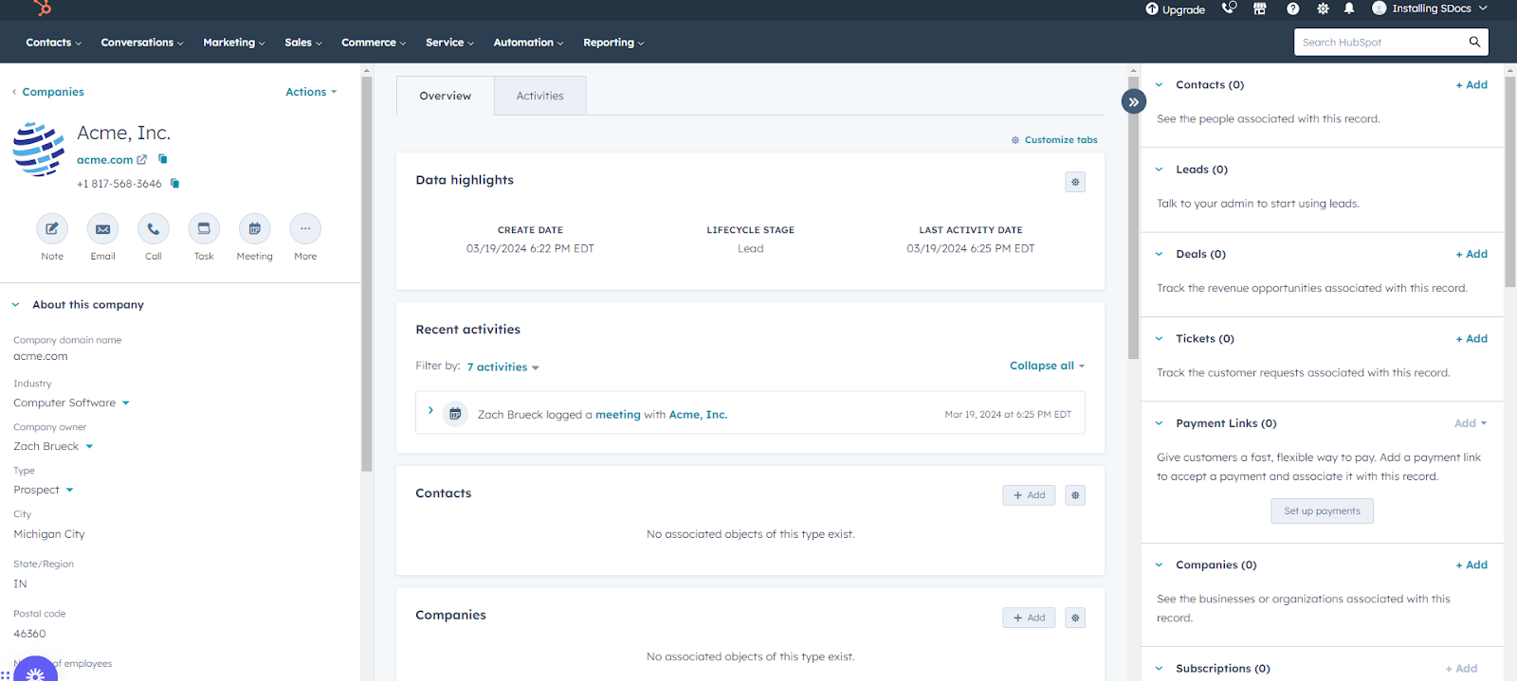Open the Service navigation menu
1517x681 pixels.
[x=449, y=43]
